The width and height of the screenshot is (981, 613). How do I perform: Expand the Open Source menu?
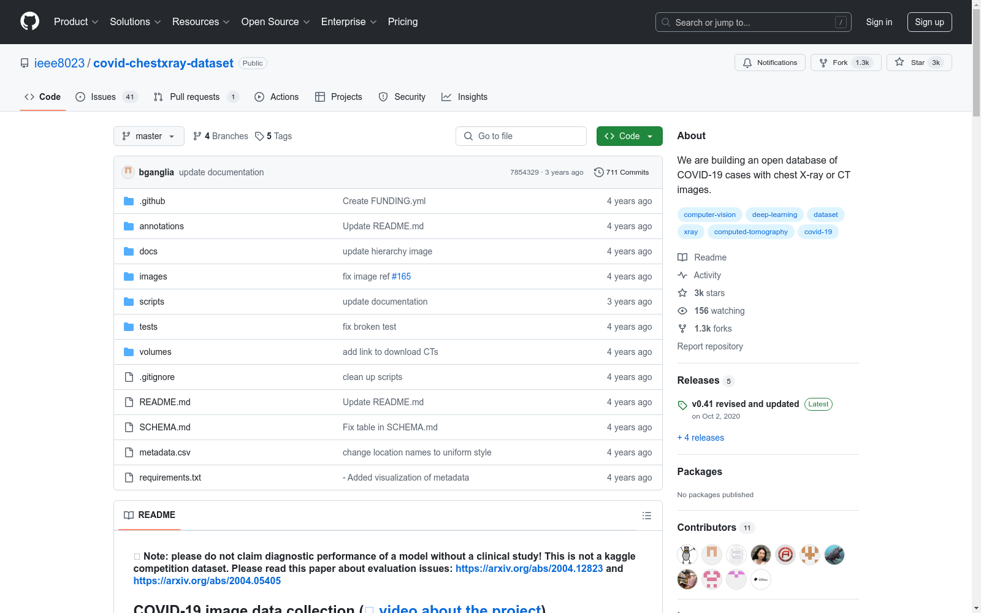[x=276, y=22]
